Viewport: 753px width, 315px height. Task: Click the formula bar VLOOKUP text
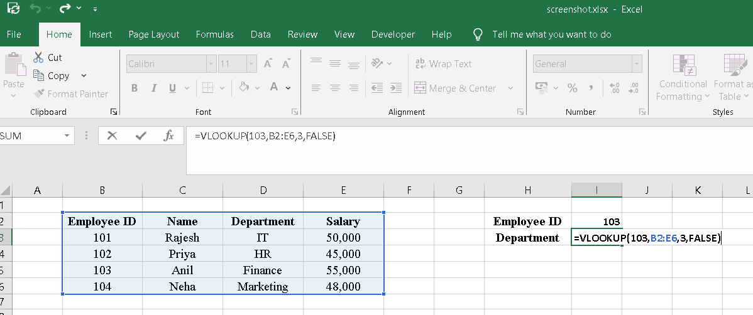tap(265, 136)
